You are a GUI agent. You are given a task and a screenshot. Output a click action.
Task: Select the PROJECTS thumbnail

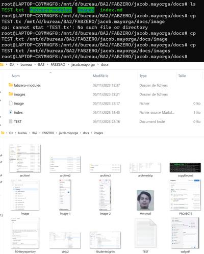(x=185, y=195)
